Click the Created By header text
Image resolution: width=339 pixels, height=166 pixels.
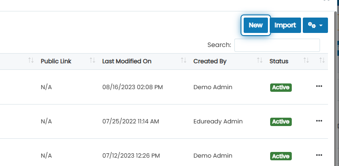point(210,61)
